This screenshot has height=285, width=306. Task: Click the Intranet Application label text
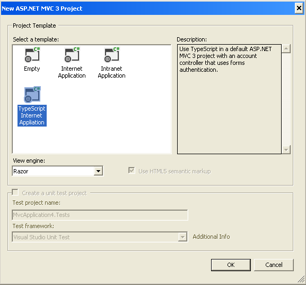click(x=111, y=72)
